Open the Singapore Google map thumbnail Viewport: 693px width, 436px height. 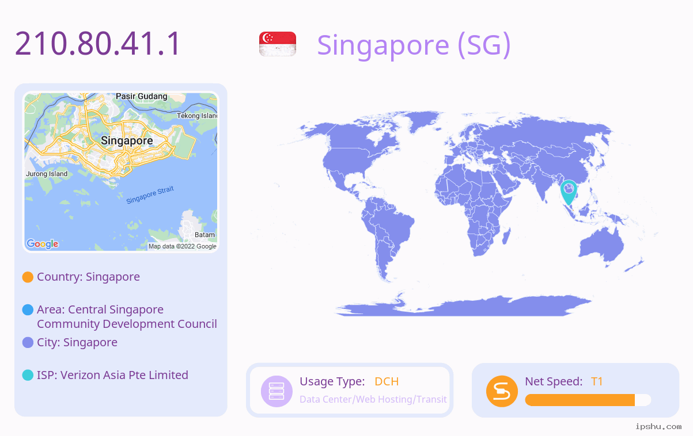click(x=121, y=172)
